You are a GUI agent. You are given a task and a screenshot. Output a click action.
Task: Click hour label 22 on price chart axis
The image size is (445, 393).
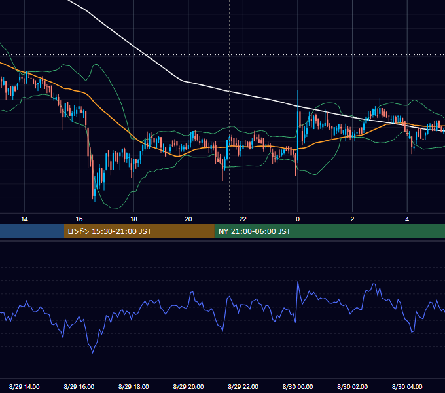(243, 219)
